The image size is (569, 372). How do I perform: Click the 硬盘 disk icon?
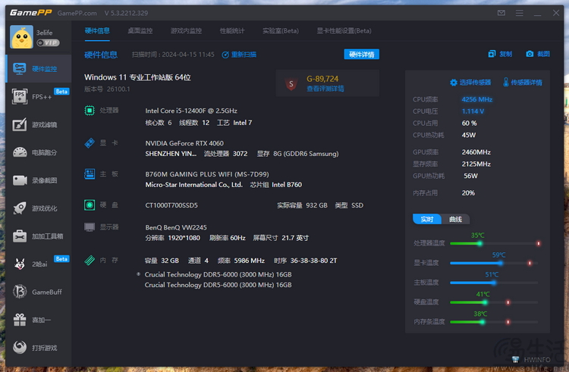pos(90,205)
